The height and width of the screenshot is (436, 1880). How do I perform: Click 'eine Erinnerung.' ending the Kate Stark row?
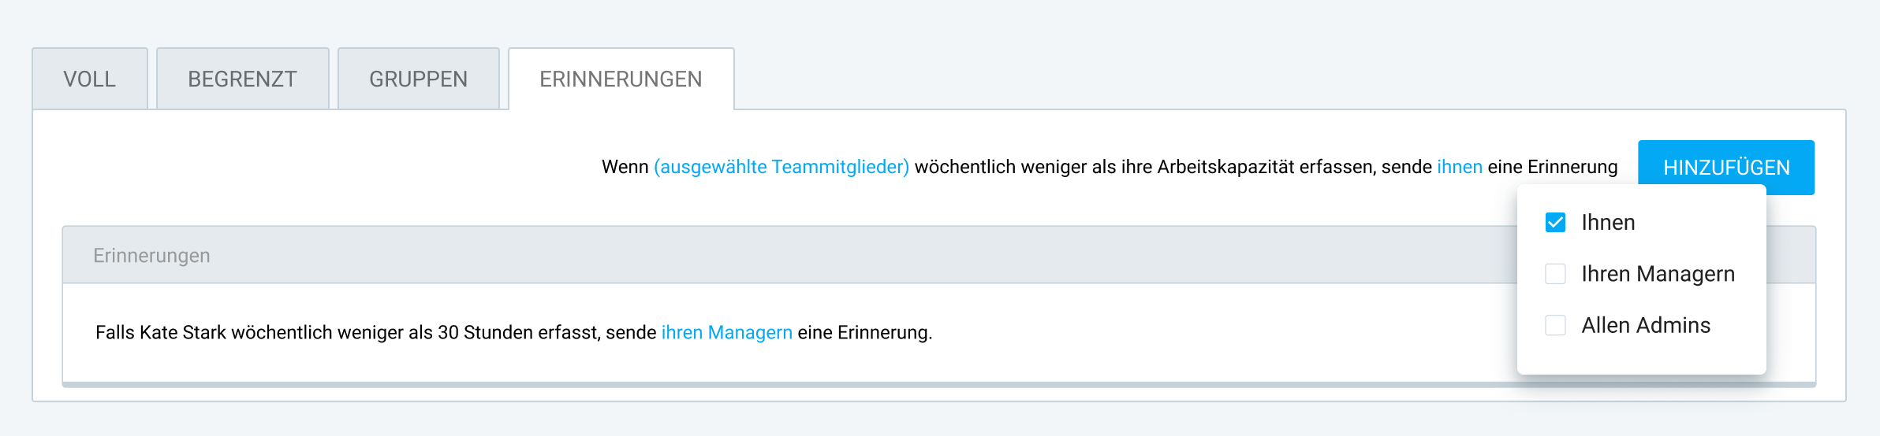(x=864, y=332)
